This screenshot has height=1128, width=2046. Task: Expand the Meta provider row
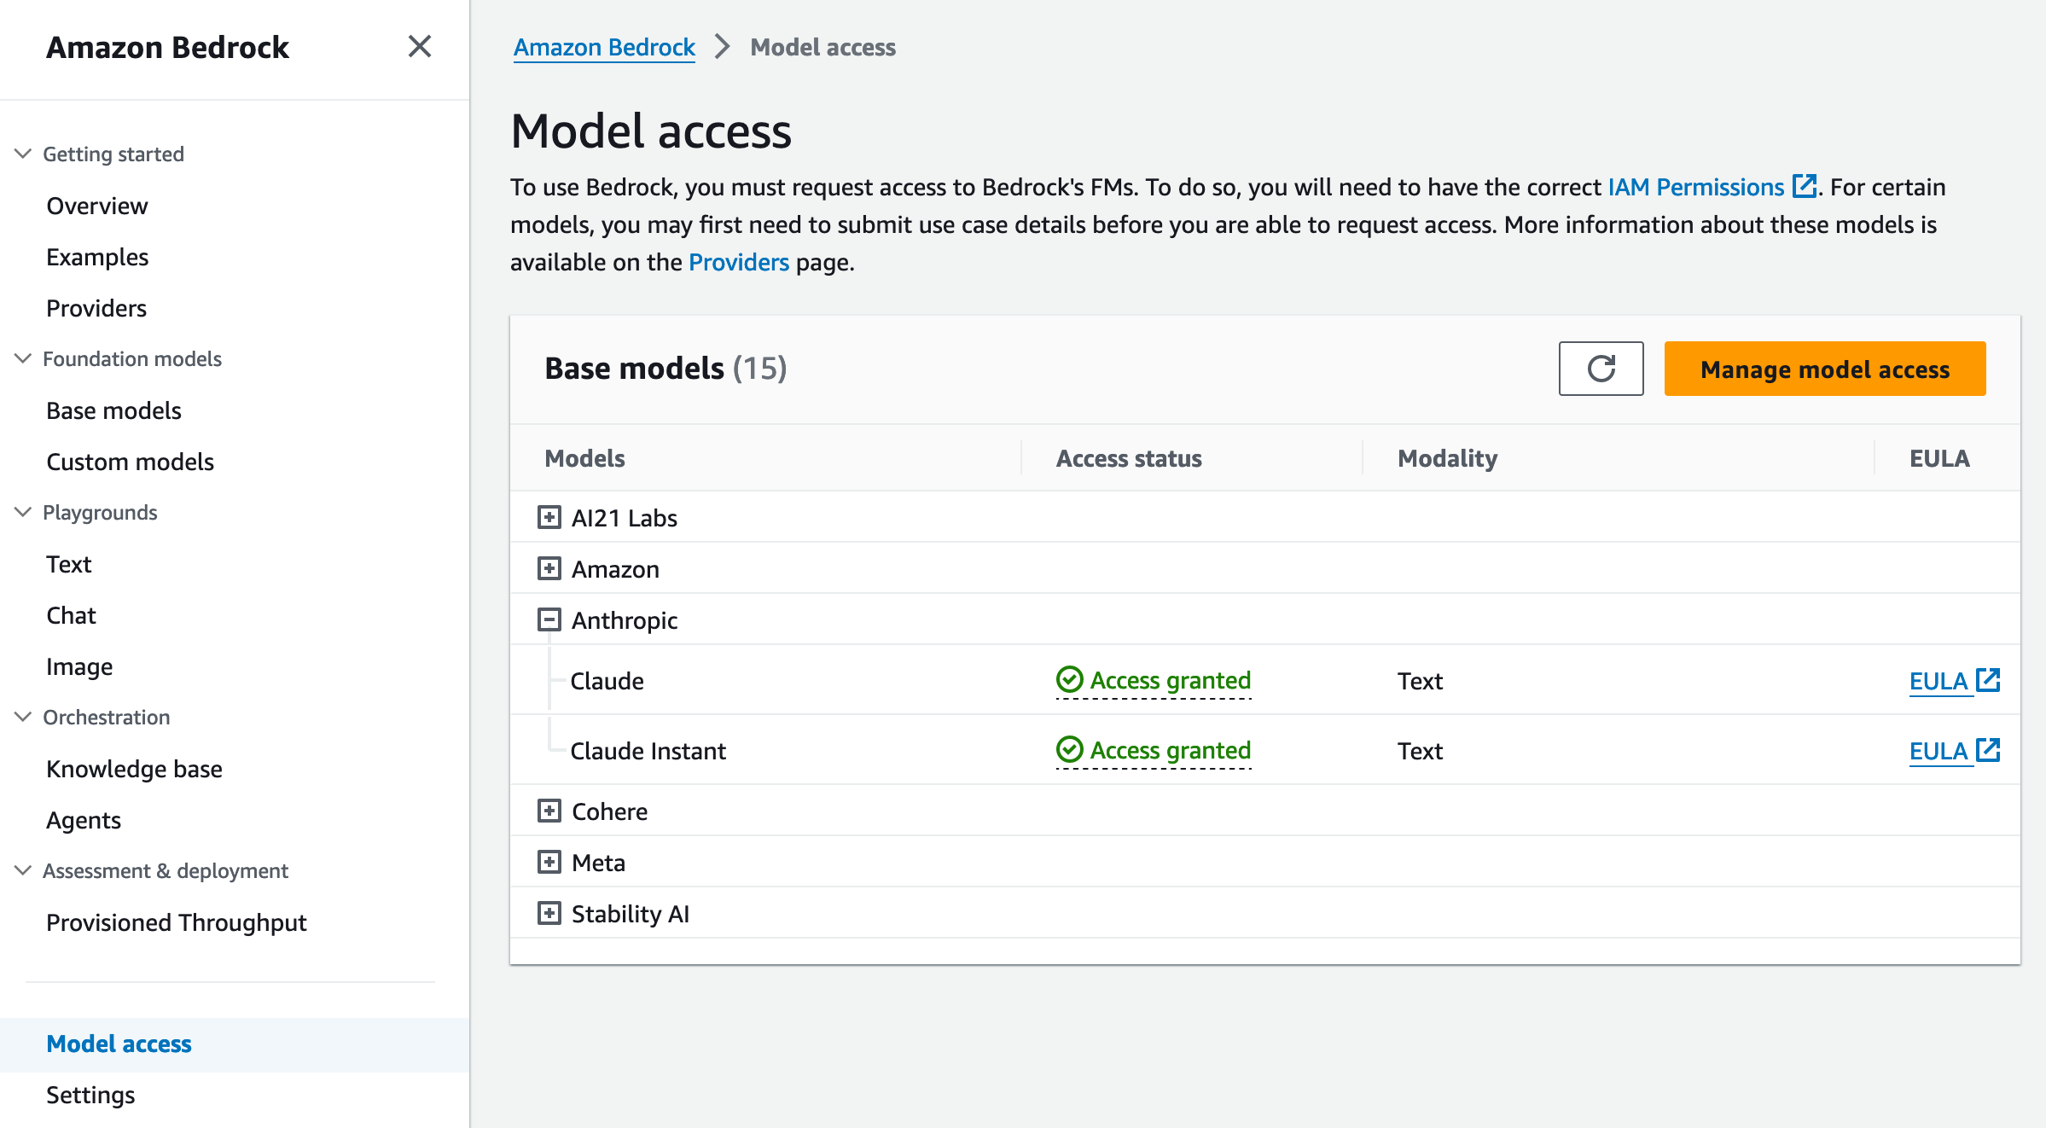click(x=549, y=862)
